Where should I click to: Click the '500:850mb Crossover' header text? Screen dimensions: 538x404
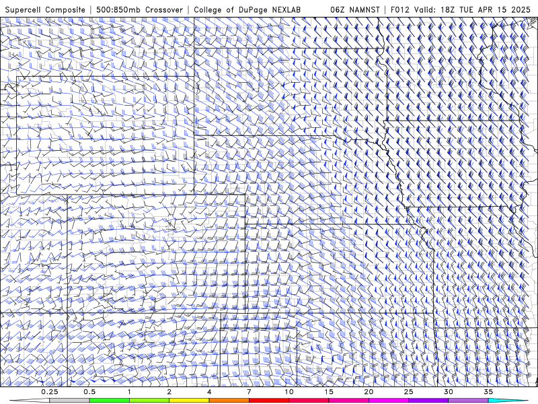[x=139, y=9]
